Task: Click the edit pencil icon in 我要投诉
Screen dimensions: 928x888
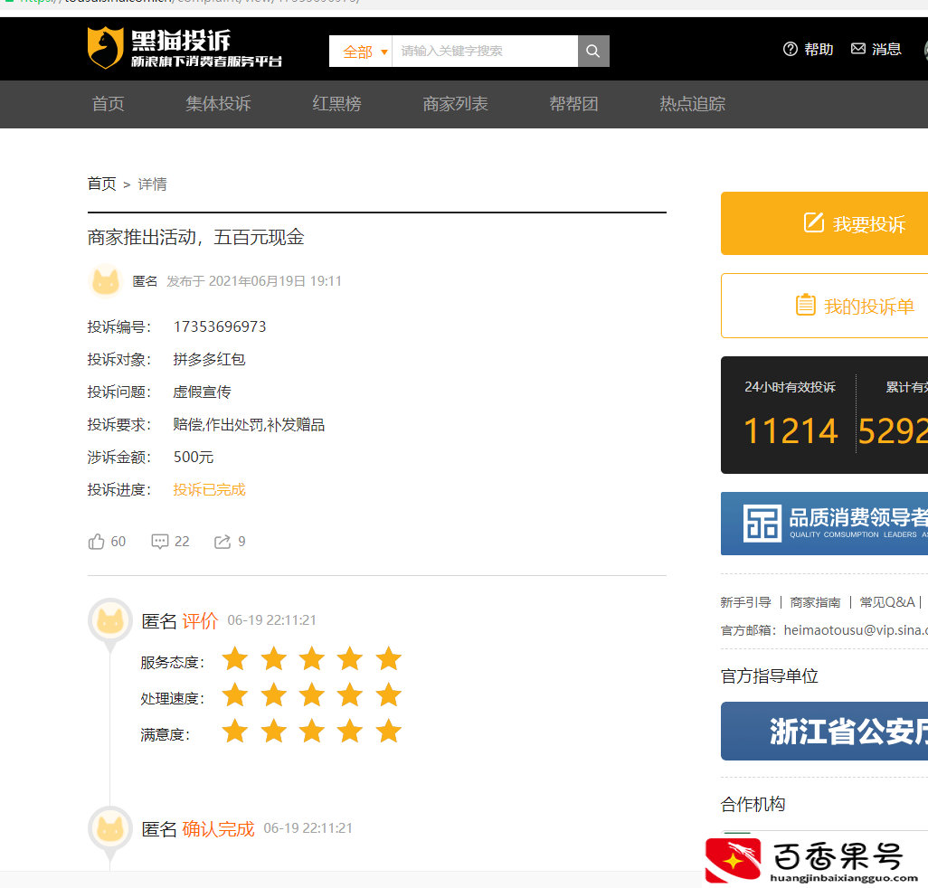Action: coord(814,222)
